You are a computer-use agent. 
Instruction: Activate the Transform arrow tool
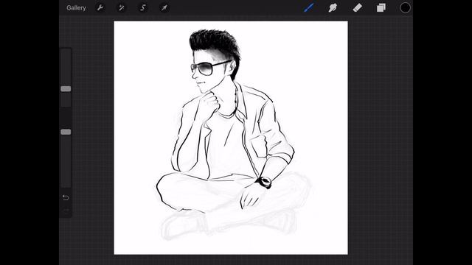pyautogui.click(x=164, y=7)
